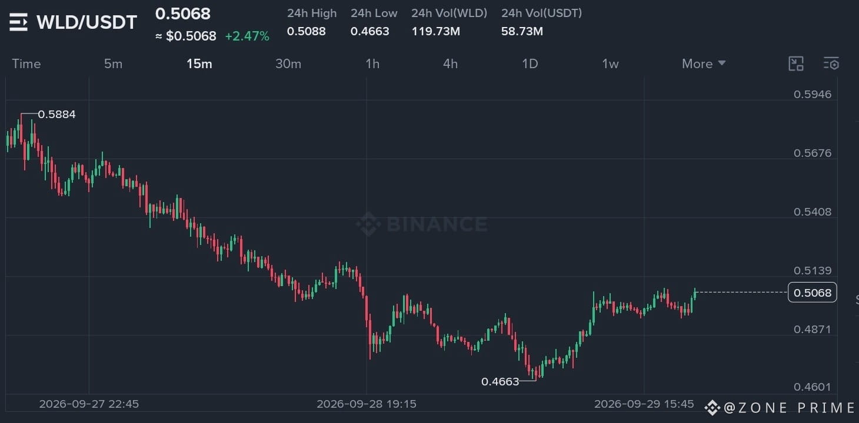Click the 0.5884 high price marker
The width and height of the screenshot is (859, 423).
click(x=56, y=115)
